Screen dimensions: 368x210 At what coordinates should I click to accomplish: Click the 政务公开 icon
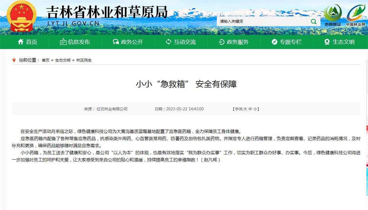(x=116, y=42)
